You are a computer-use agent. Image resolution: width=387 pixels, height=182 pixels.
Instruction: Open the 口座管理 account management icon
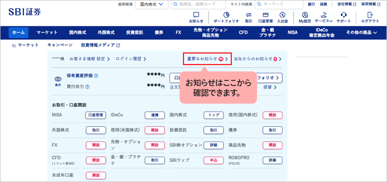(265, 17)
